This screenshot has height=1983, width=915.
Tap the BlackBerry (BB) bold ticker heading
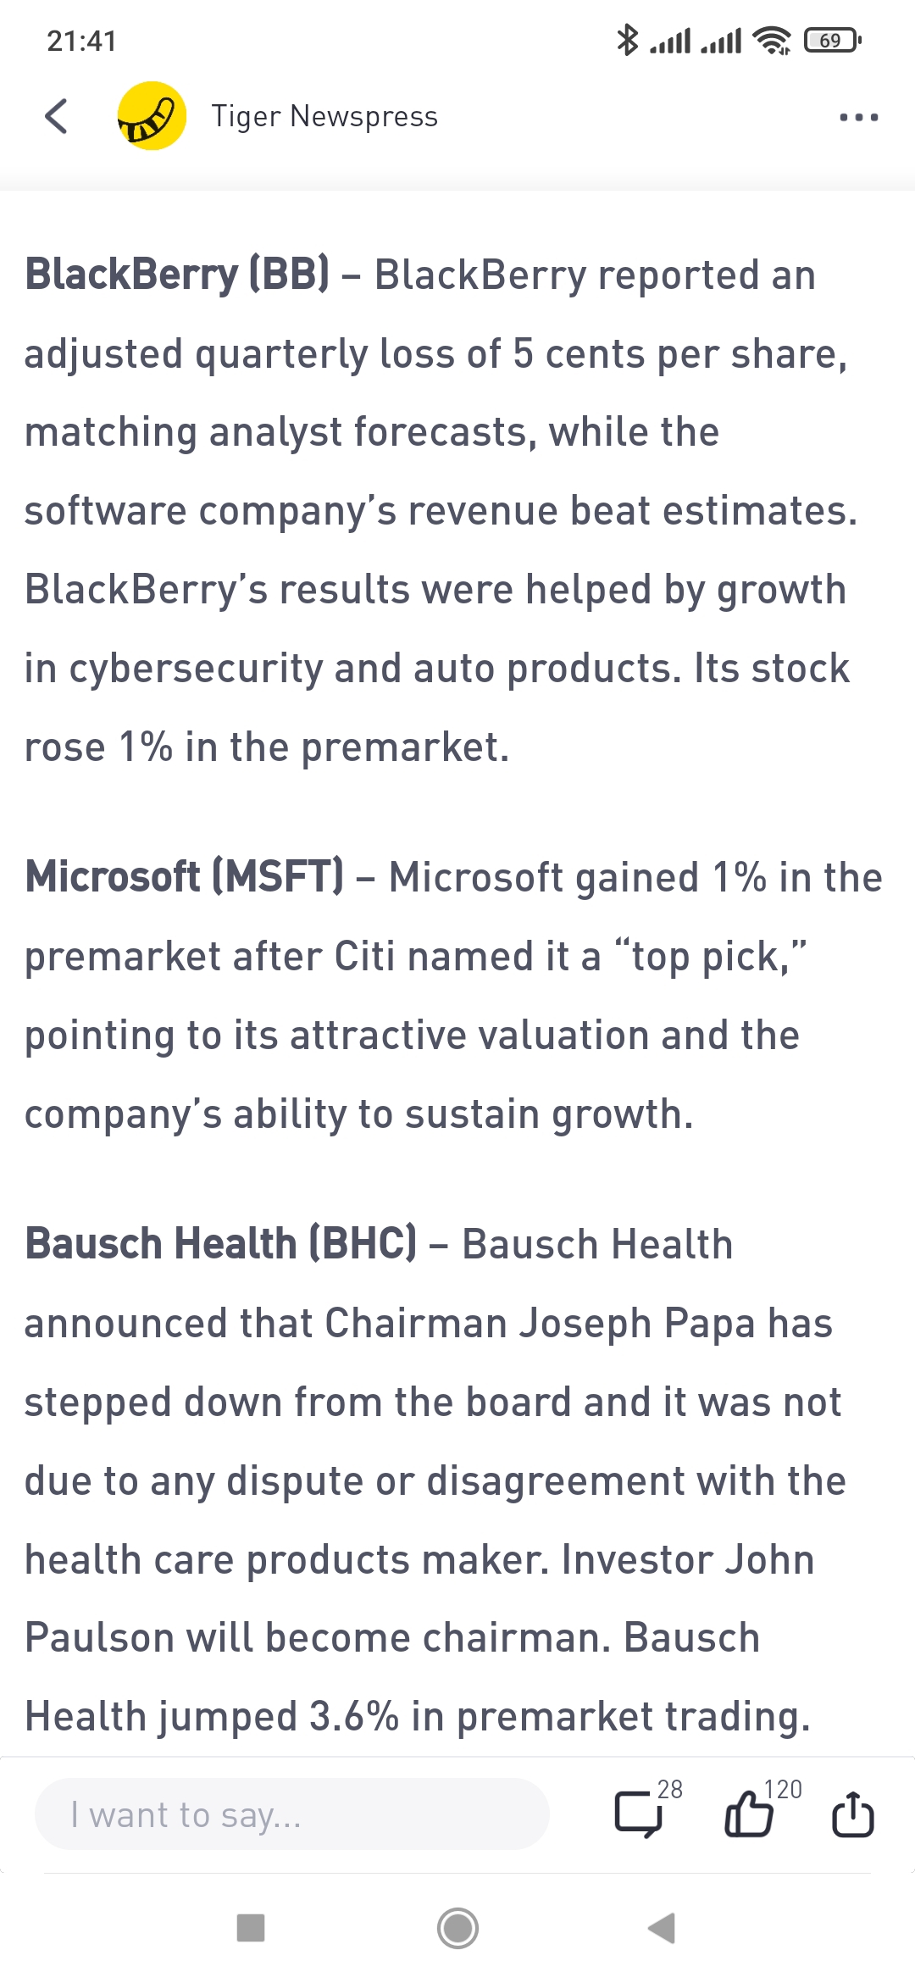click(177, 275)
